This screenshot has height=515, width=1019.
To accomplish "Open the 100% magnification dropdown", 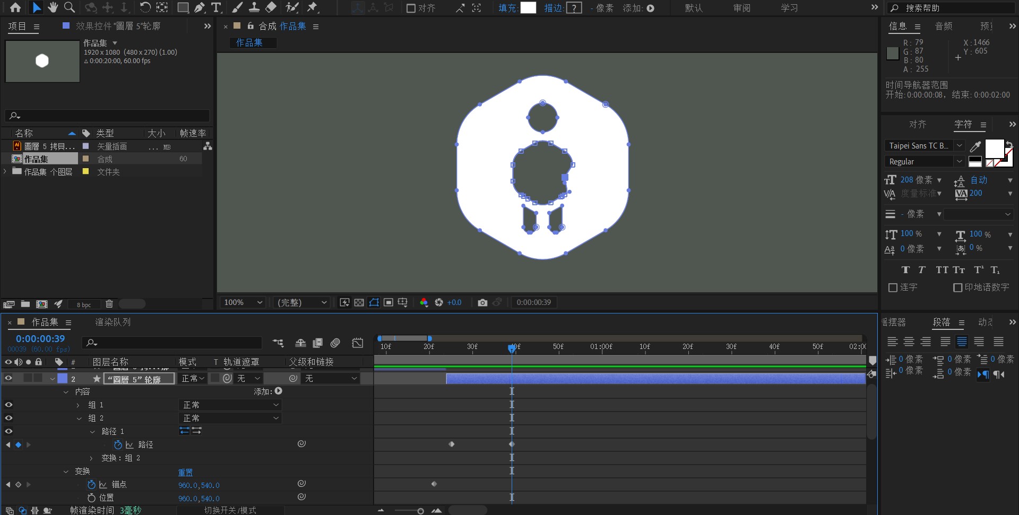I will coord(243,302).
